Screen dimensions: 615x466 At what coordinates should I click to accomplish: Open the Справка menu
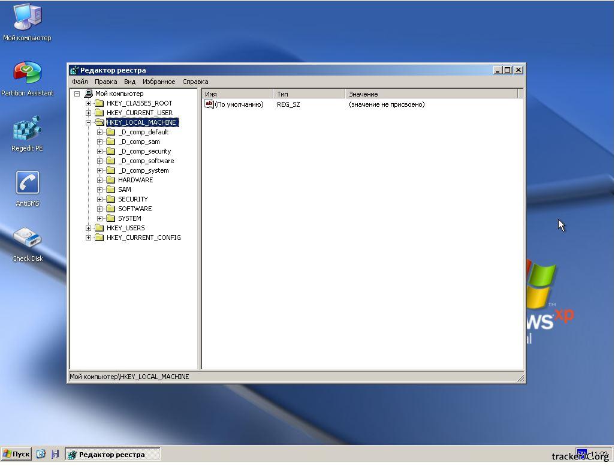tap(195, 82)
